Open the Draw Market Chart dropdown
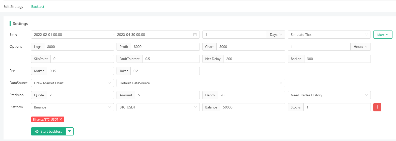Image resolution: width=396 pixels, height=141 pixels. point(72,83)
